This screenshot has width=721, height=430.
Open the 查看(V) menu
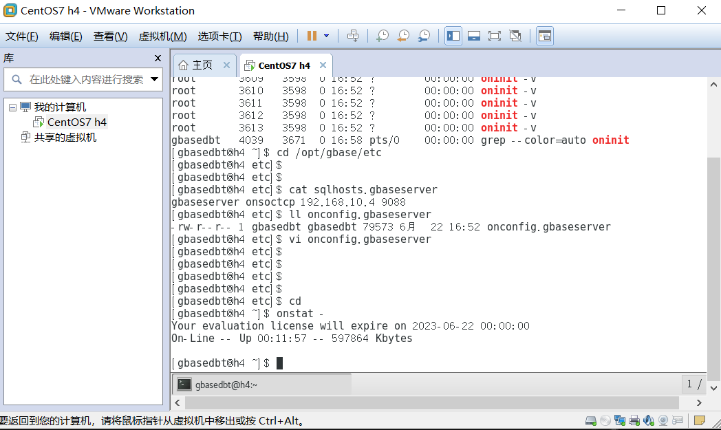(110, 36)
